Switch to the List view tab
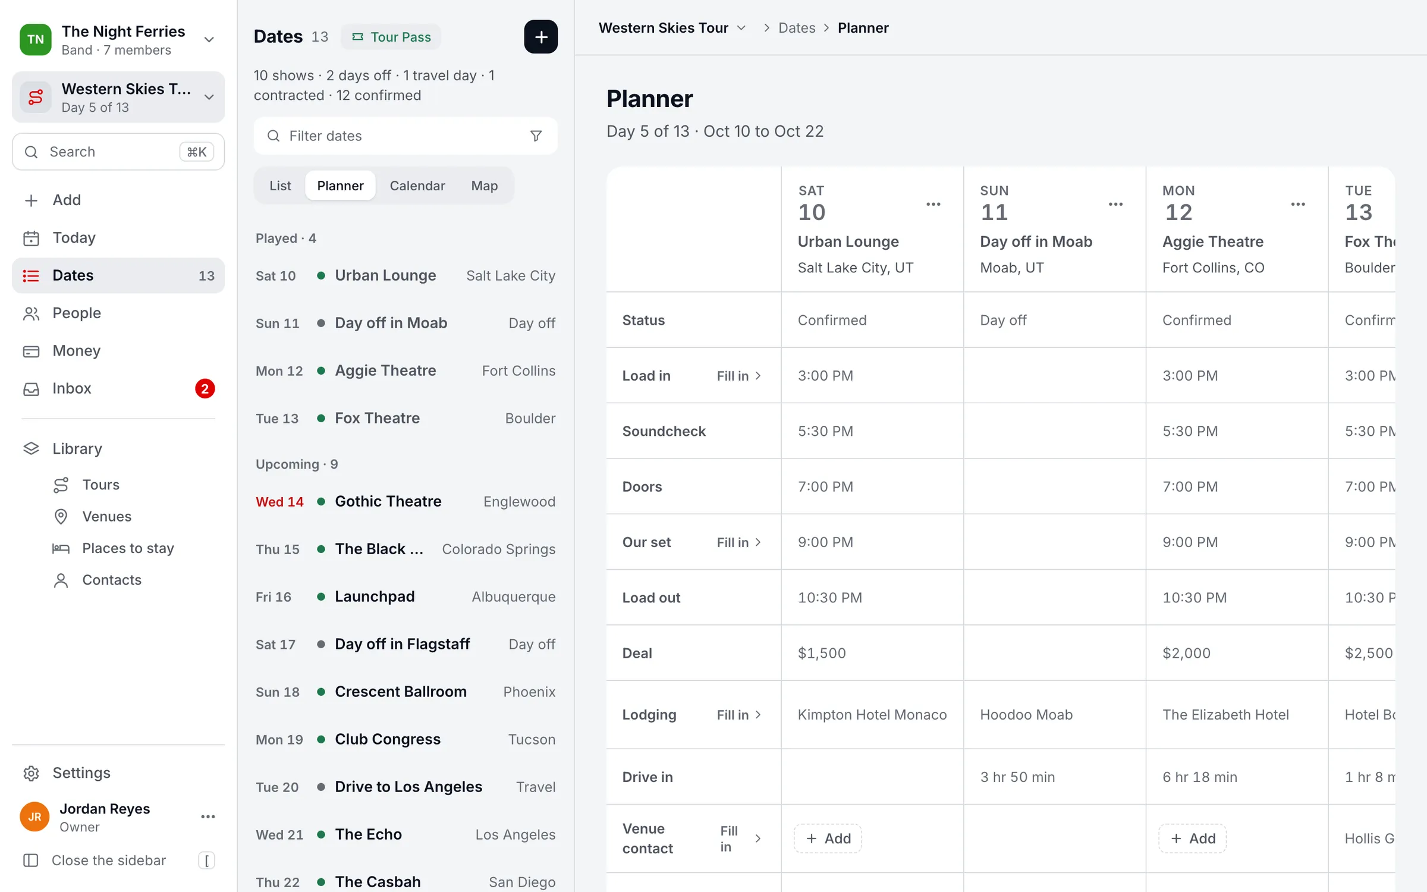1427x892 pixels. click(280, 186)
